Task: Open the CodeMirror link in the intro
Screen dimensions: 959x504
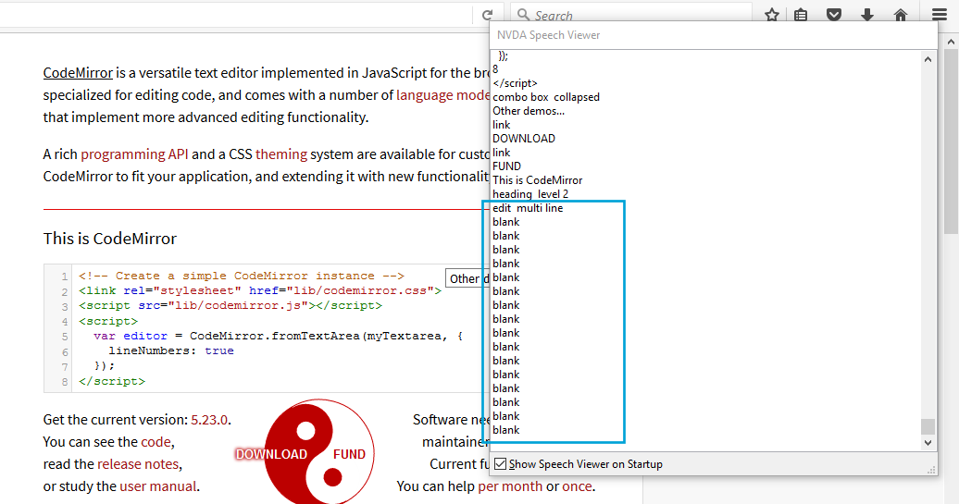Action: tap(78, 73)
